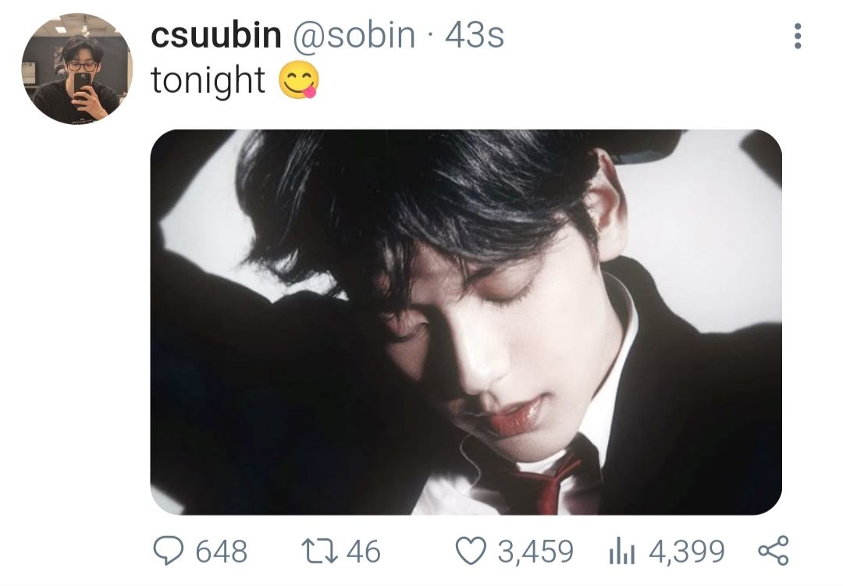The height and width of the screenshot is (586, 843).
Task: Click the 46 retweets count
Action: pos(363,552)
